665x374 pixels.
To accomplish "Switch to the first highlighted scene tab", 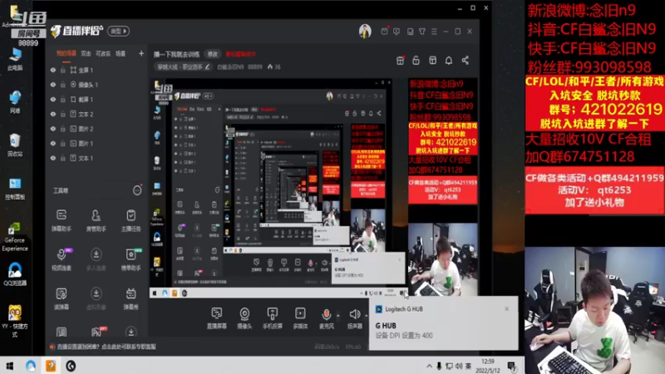I will pos(66,53).
